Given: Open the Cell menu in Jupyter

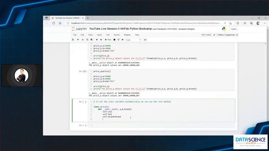Looking at the screenshot, I should 108,35.
